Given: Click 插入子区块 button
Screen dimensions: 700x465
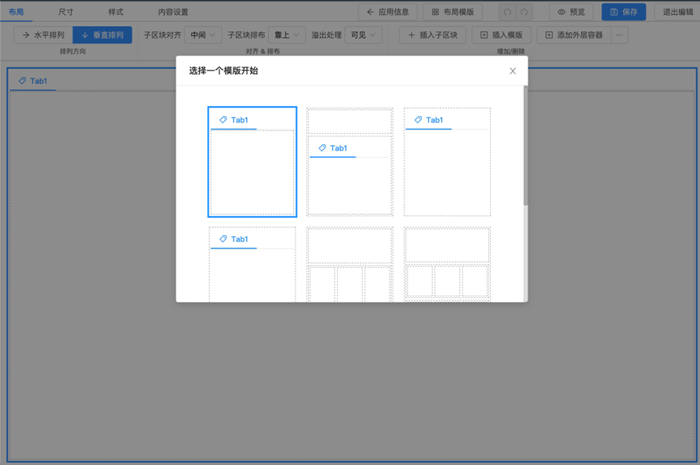Looking at the screenshot, I should [433, 35].
